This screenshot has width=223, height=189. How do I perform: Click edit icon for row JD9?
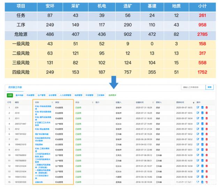point(198,108)
